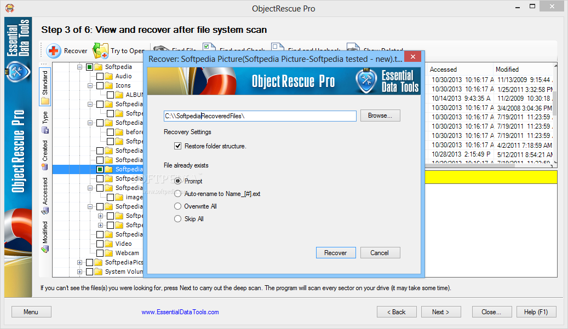
Task: Check the Video folder checkbox
Action: coord(100,244)
